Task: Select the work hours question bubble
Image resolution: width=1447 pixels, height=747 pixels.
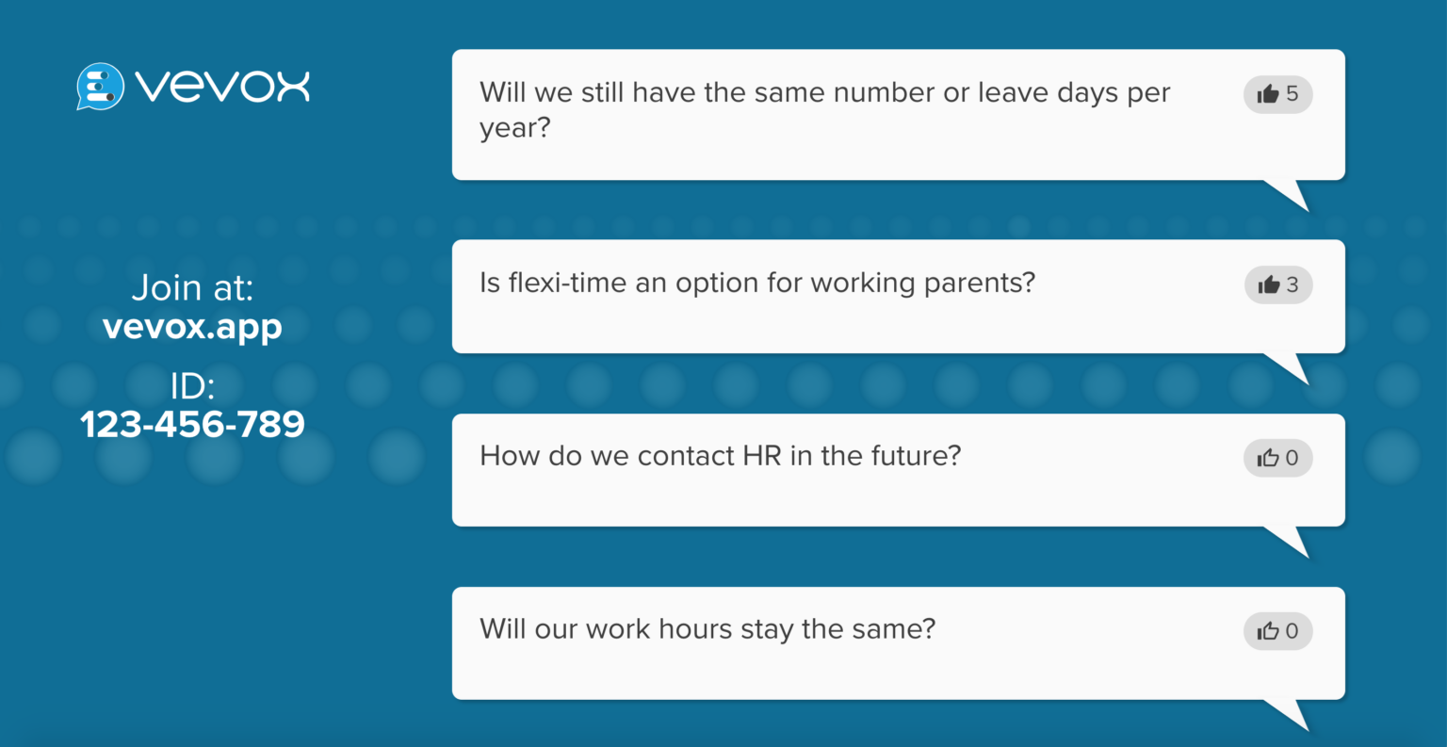Action: coord(707,629)
